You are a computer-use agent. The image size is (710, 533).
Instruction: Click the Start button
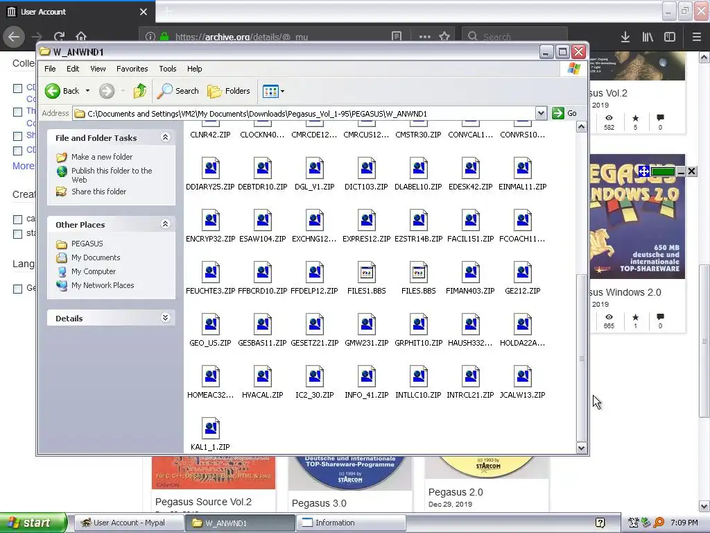click(x=33, y=523)
